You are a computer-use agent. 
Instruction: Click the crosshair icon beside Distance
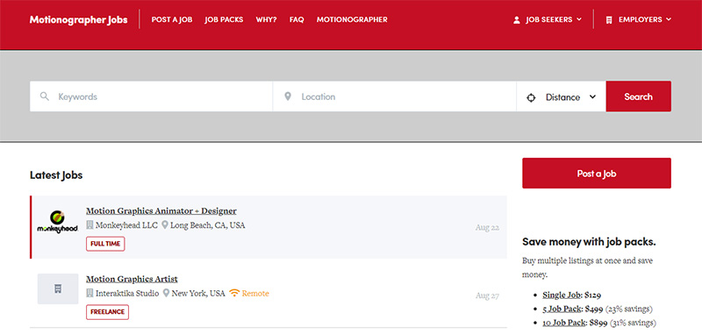pos(531,97)
